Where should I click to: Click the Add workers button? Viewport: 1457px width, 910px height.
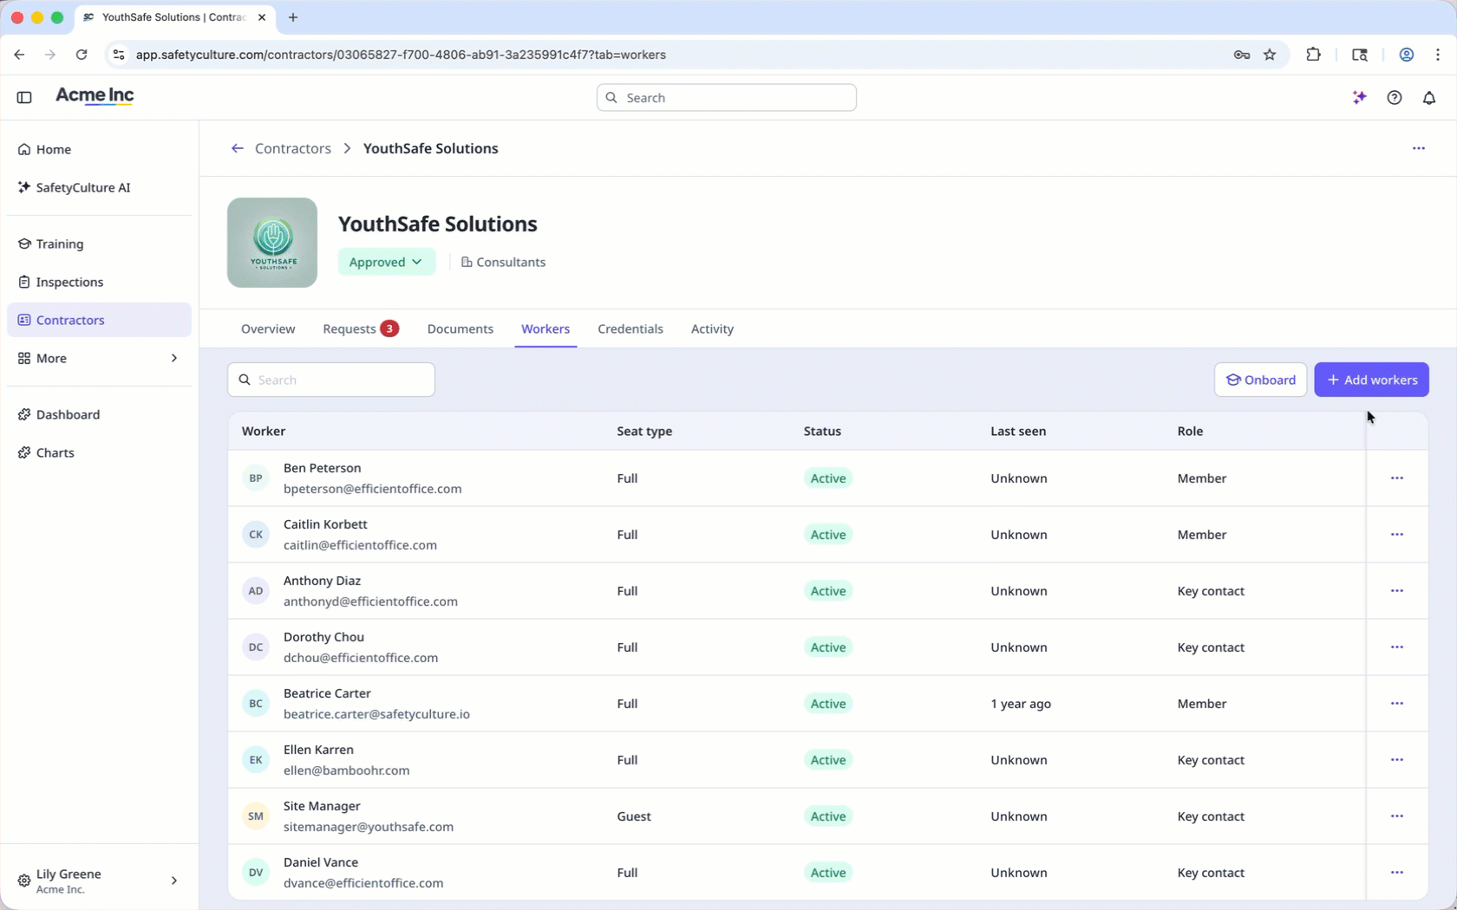click(x=1372, y=380)
